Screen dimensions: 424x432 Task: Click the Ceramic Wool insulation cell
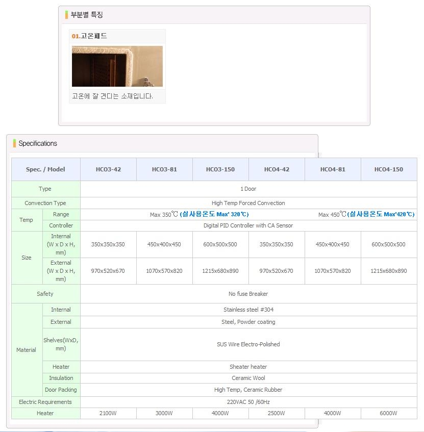coord(248,378)
